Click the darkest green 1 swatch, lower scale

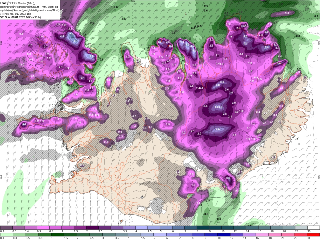(x=57, y=235)
